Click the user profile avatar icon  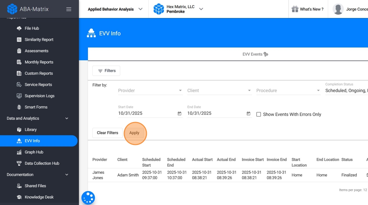[x=338, y=9]
